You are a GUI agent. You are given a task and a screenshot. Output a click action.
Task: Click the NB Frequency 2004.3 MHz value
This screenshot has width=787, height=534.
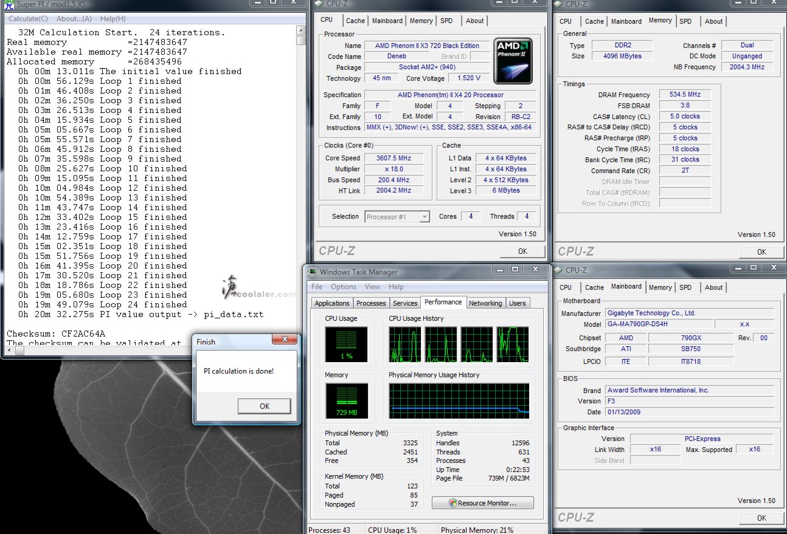(x=747, y=67)
